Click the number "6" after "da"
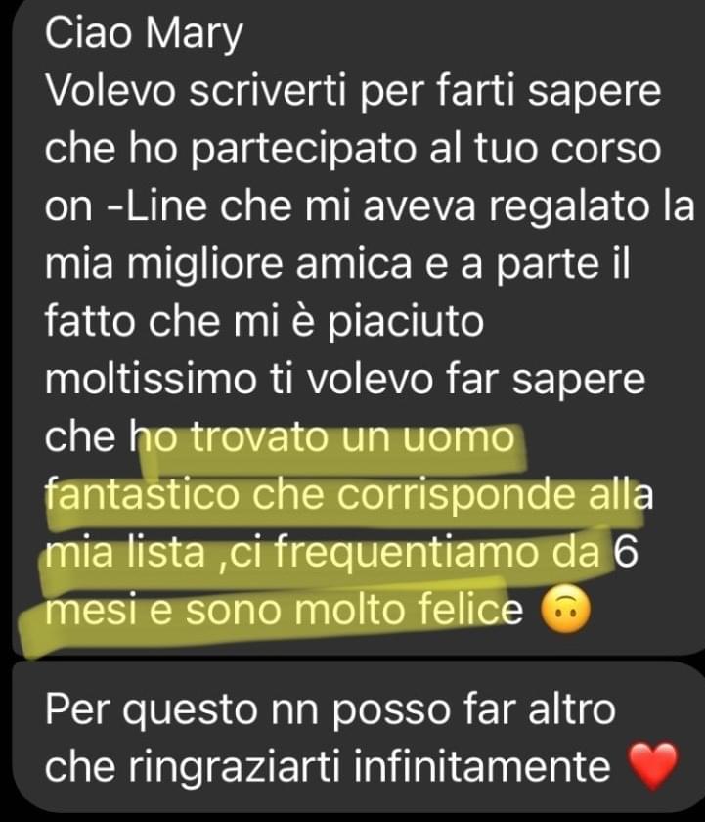 tap(626, 553)
